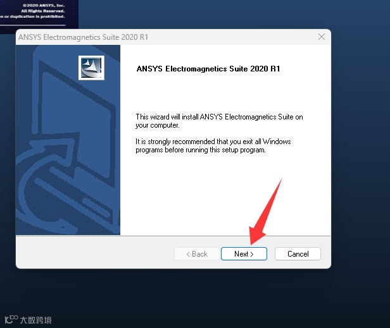Click the Next button in the installer
The height and width of the screenshot is (328, 390).
click(x=244, y=254)
